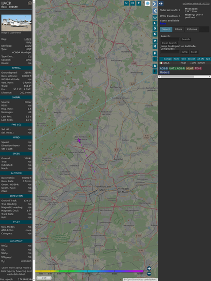Toggle the K button on map sidebar
The width and height of the screenshot is (211, 281).
coord(155,34)
